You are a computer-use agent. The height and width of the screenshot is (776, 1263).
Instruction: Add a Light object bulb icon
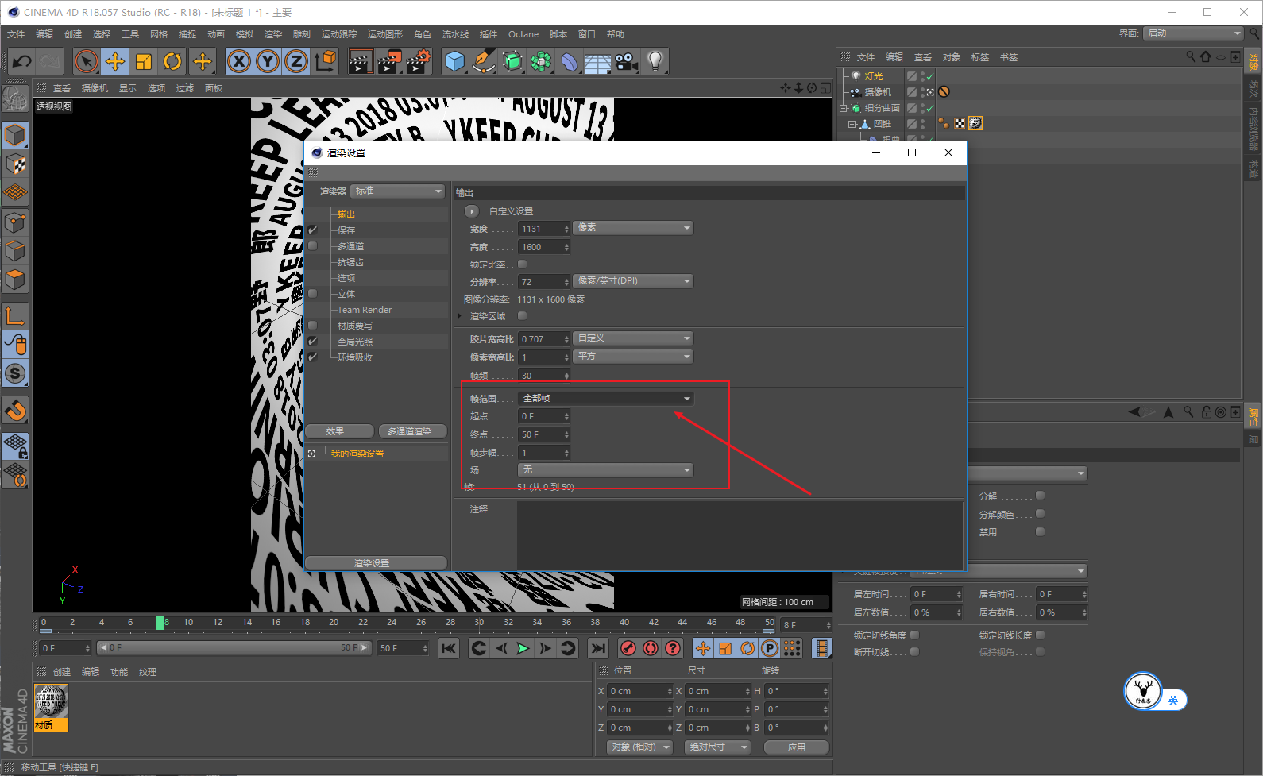click(x=655, y=61)
